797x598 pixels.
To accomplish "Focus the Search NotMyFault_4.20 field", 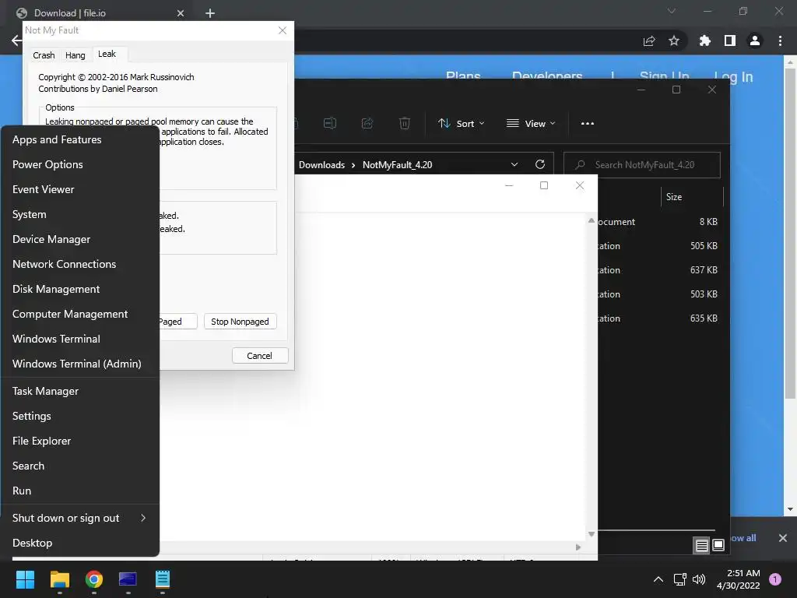I will (x=642, y=165).
